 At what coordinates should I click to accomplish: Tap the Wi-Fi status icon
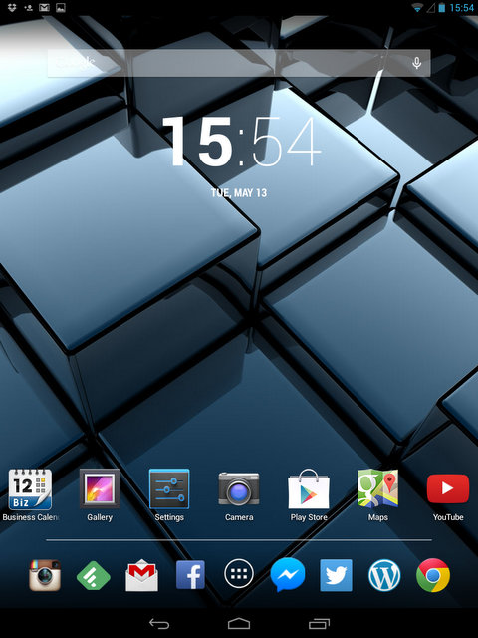coord(417,8)
